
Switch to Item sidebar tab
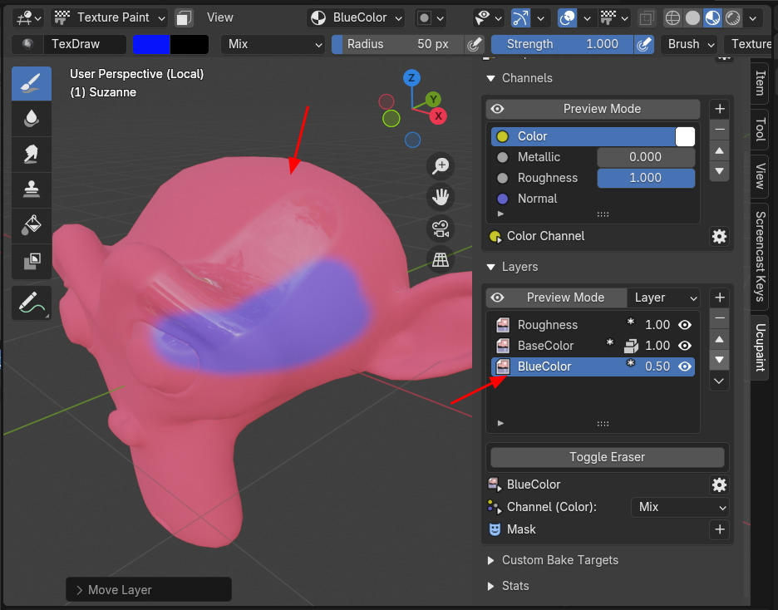(760, 83)
